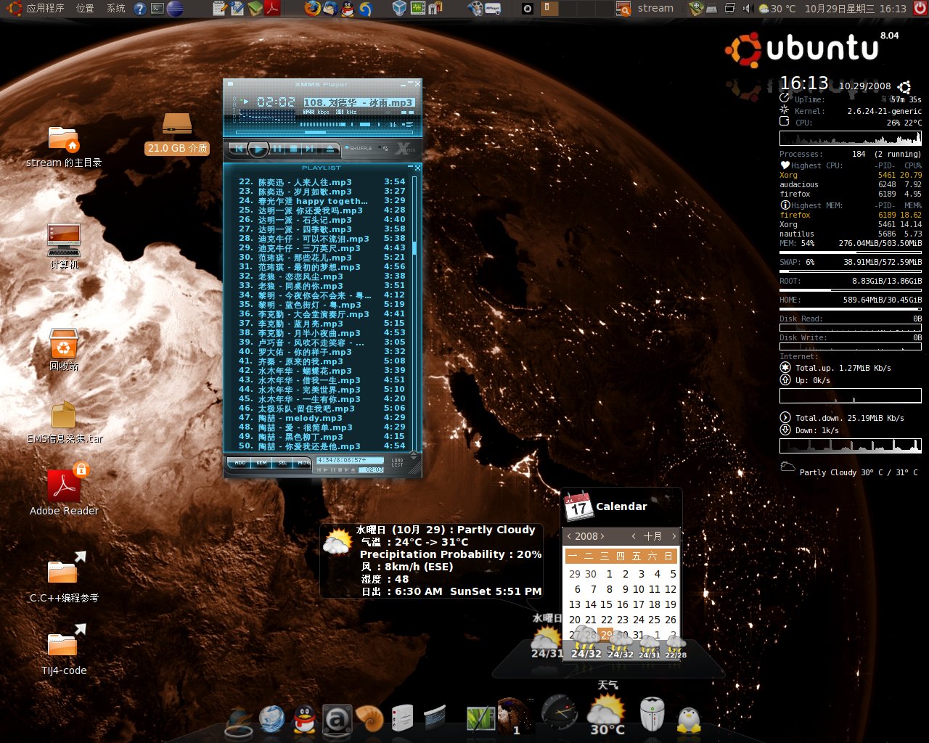Toggle XMMS playlist window button
The image size is (929, 743).
[x=407, y=124]
